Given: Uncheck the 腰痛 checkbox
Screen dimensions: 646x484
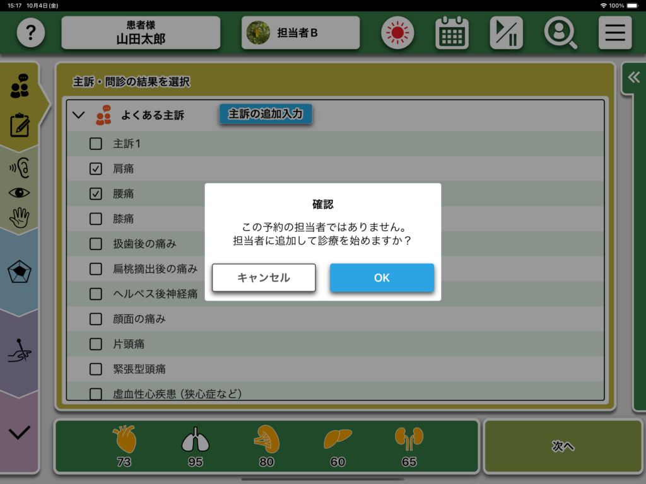Looking at the screenshot, I should click(x=96, y=194).
